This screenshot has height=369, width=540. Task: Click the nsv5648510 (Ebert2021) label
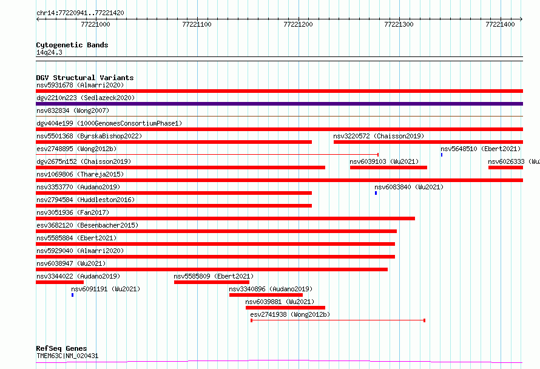pyautogui.click(x=481, y=149)
